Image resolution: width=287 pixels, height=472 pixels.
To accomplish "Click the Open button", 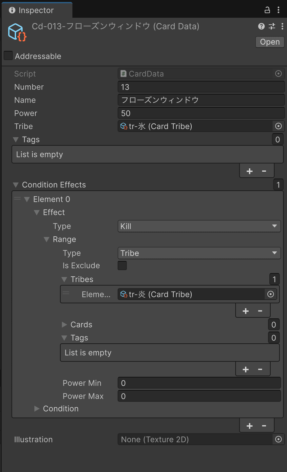I will (270, 42).
